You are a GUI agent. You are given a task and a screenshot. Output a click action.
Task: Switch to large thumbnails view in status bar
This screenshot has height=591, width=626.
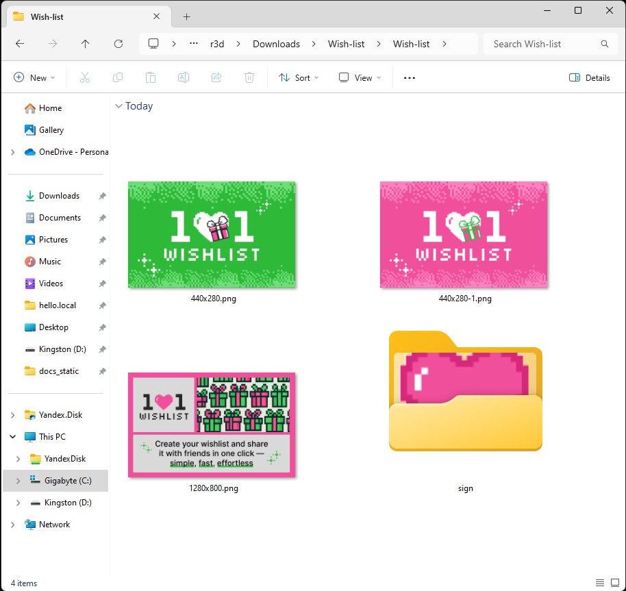click(615, 583)
